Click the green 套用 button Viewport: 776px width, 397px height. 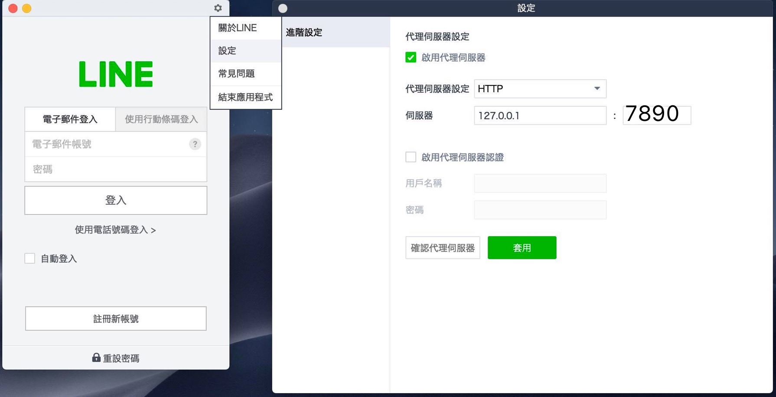pyautogui.click(x=522, y=247)
